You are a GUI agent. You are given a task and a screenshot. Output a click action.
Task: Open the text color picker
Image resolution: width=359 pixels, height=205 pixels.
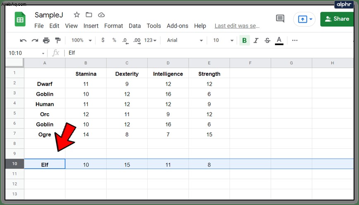point(279,41)
